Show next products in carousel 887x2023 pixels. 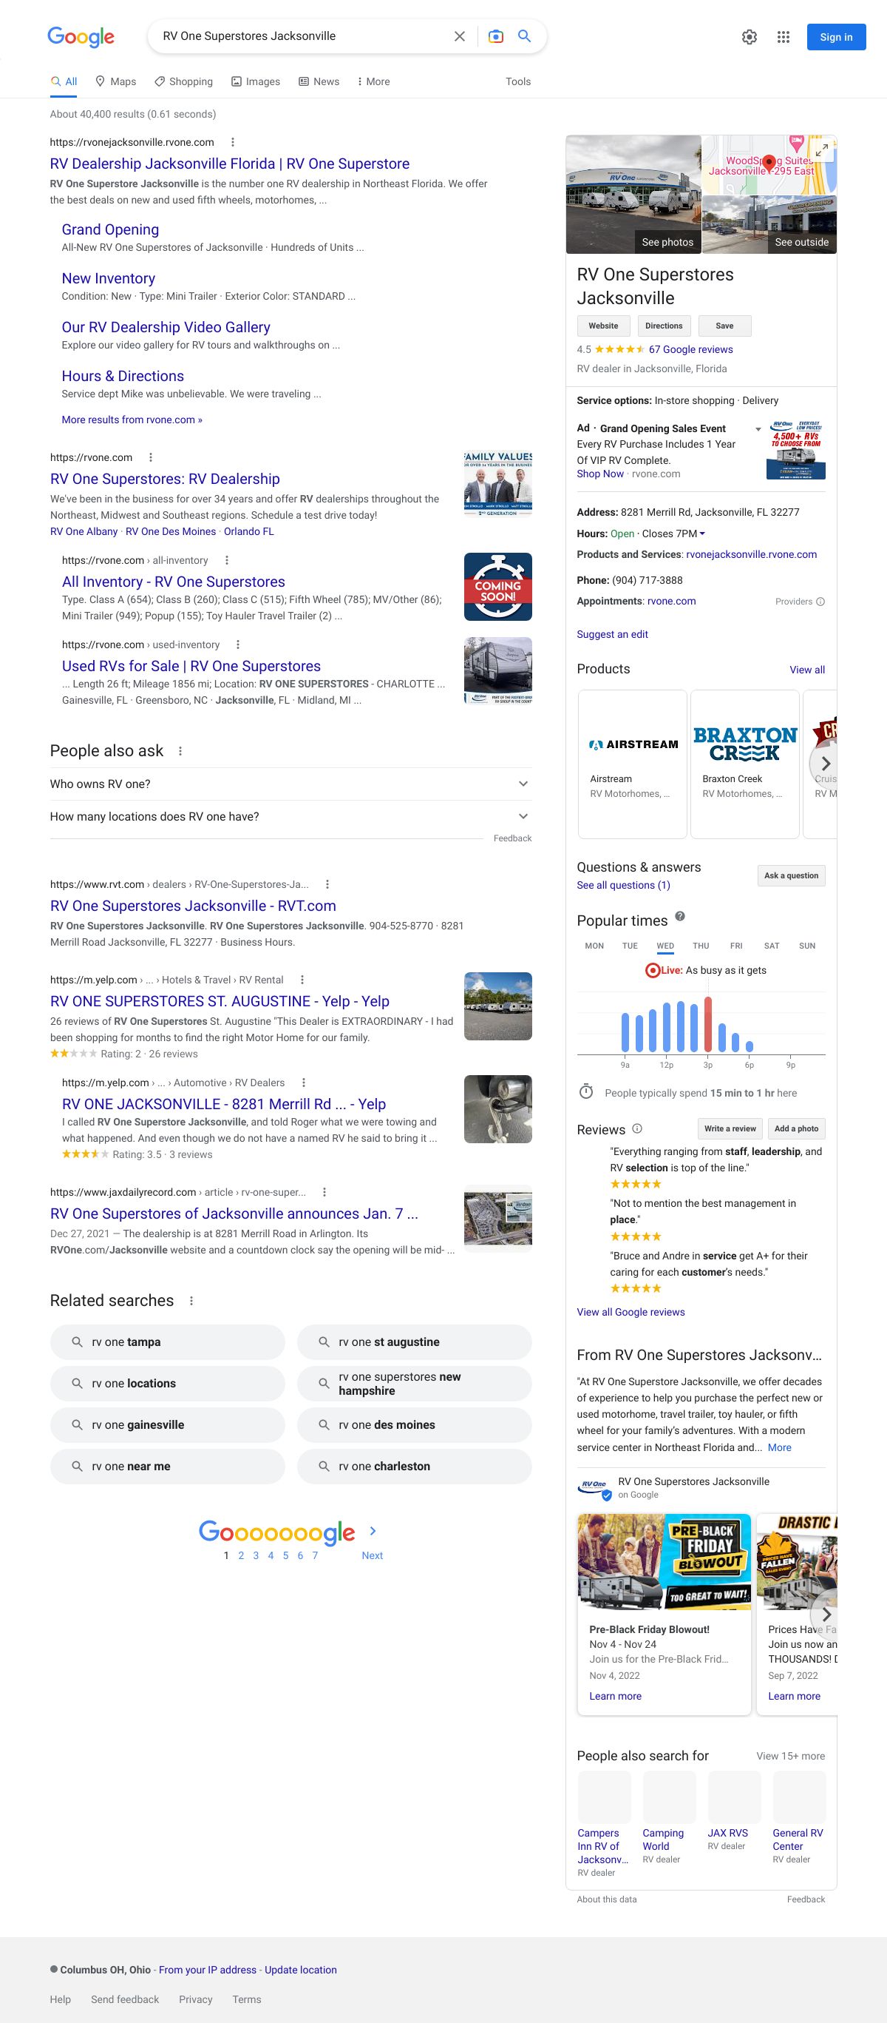click(x=824, y=764)
